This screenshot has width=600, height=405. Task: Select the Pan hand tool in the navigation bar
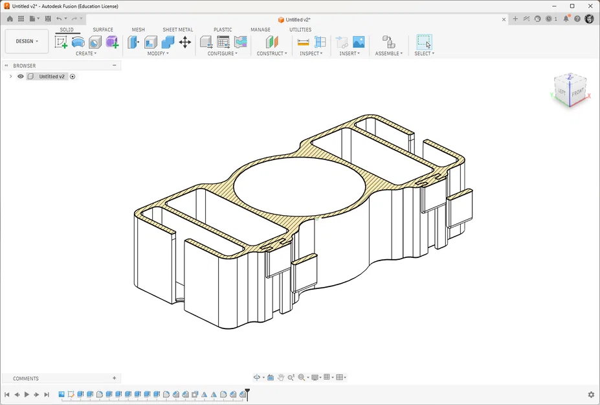coord(281,377)
